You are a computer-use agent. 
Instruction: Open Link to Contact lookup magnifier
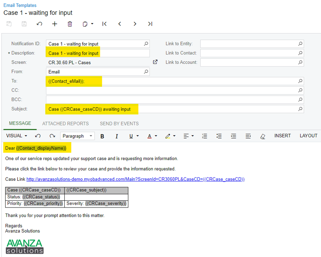tap(300, 53)
